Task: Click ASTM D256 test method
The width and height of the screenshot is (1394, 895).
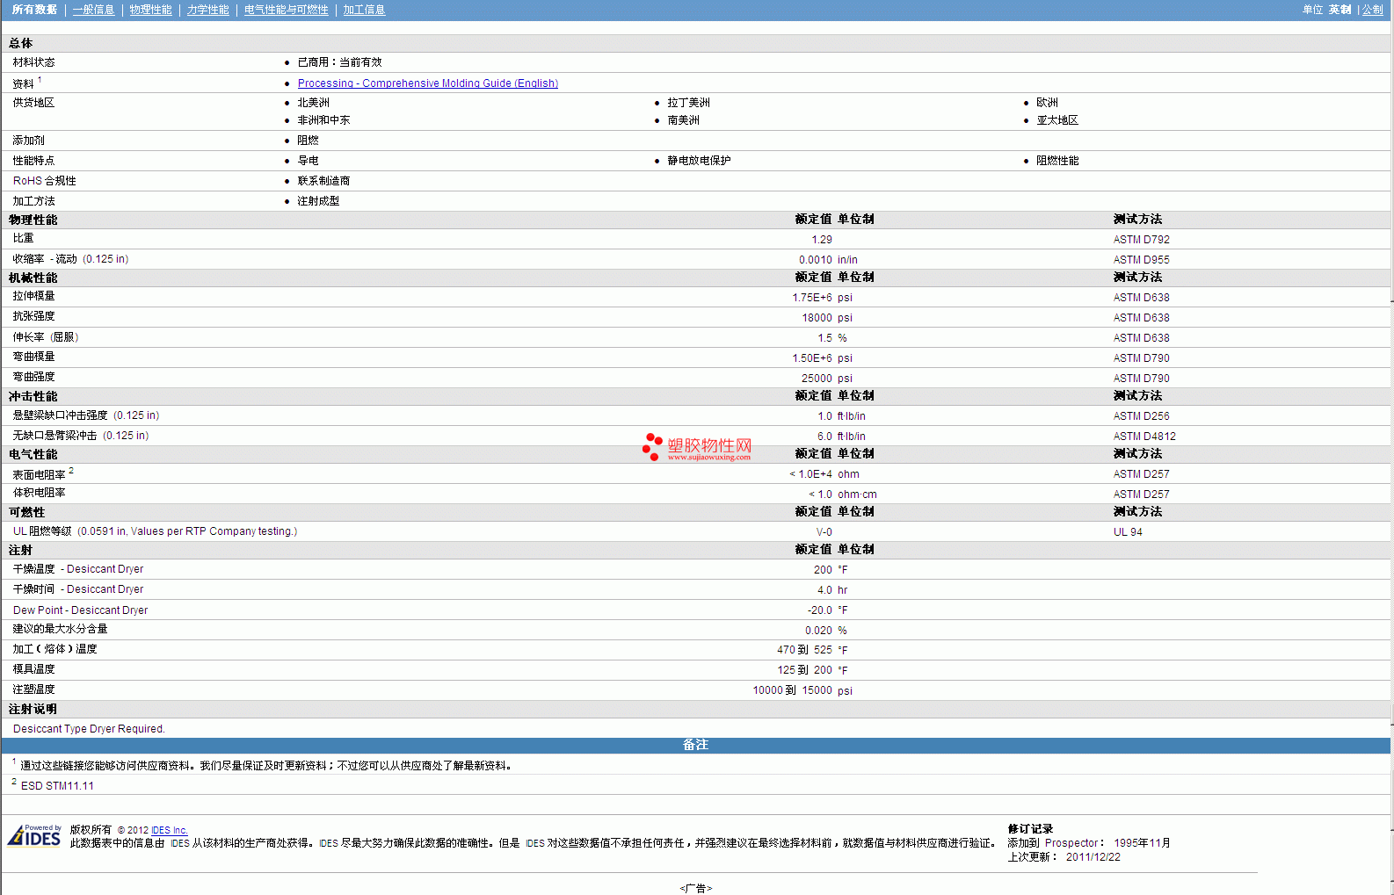Action: (x=1141, y=416)
